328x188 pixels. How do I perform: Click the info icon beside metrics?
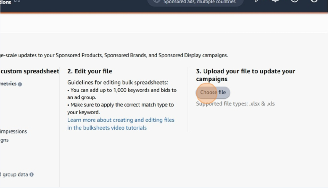(x=20, y=84)
